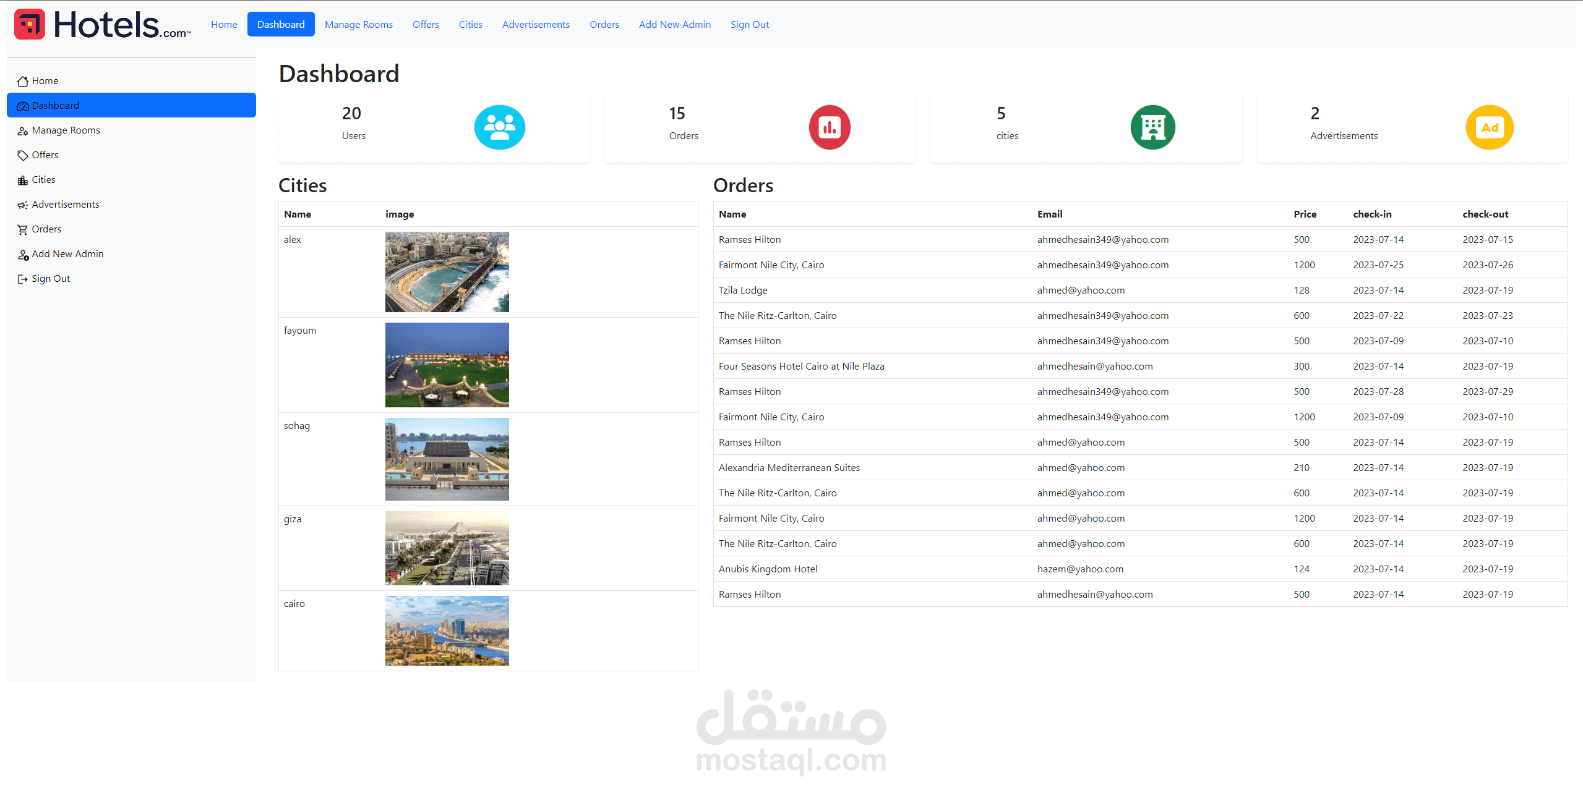Click the Hotels.com logo icon
The width and height of the screenshot is (1583, 793).
click(30, 24)
